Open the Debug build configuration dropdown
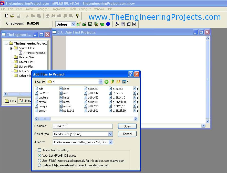Image resolution: width=227 pixels, height=173 pixels. (x=73, y=24)
